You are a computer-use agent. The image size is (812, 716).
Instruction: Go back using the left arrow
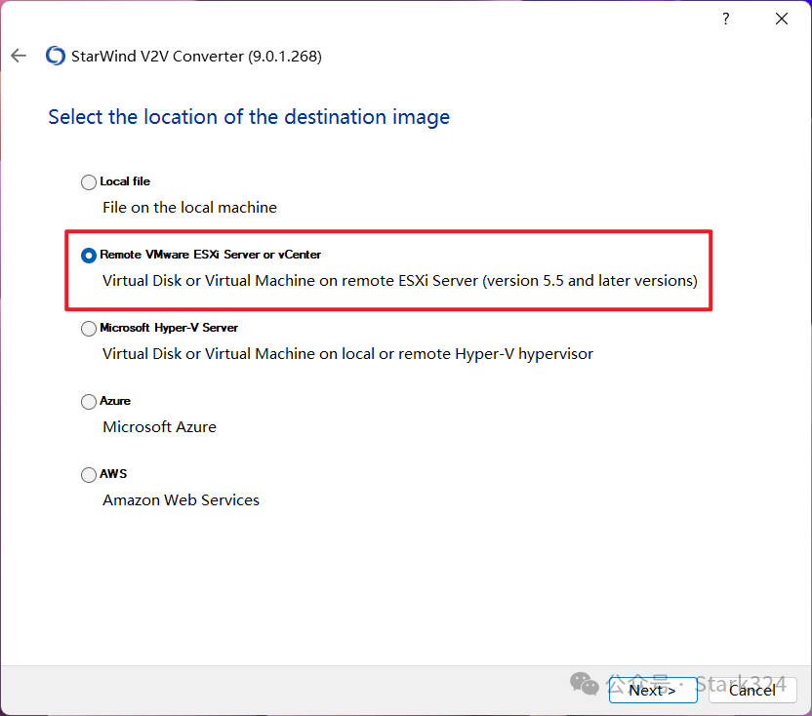coord(19,56)
